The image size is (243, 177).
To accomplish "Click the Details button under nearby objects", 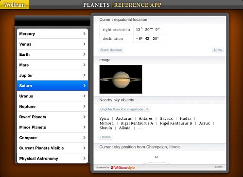I will point(105,137).
